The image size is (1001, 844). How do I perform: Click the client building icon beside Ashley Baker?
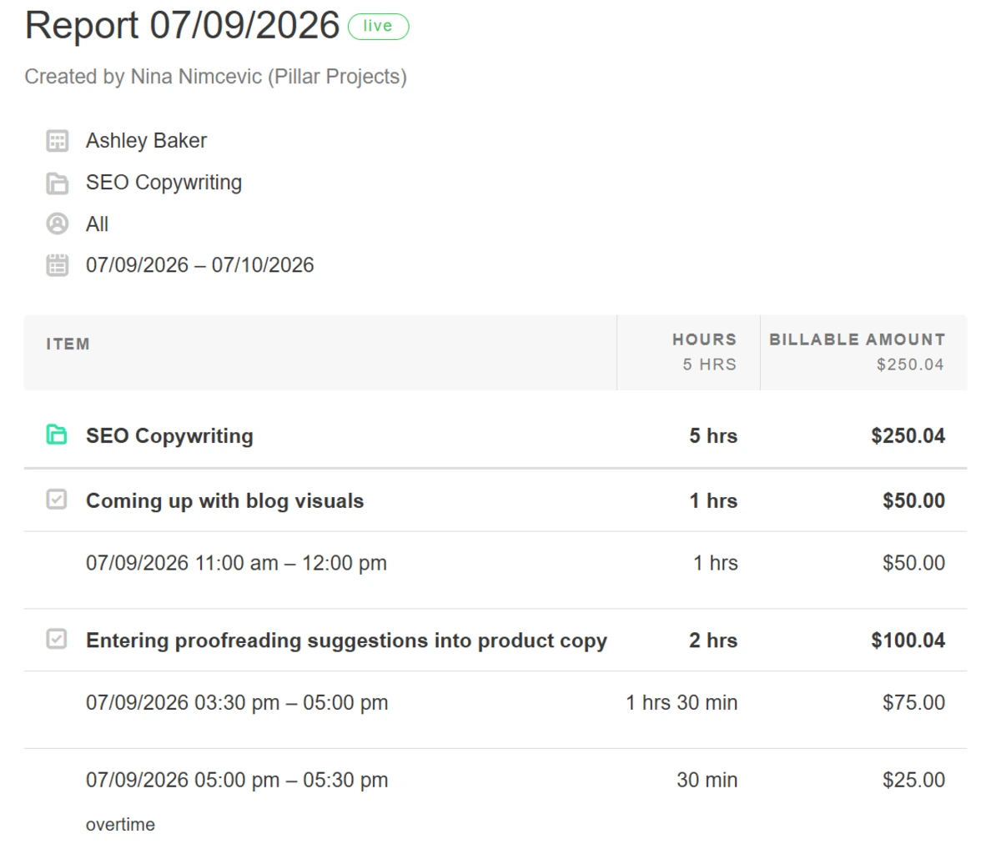coord(57,141)
